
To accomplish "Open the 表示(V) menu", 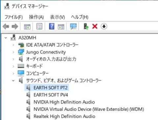I will click(x=57, y=17).
